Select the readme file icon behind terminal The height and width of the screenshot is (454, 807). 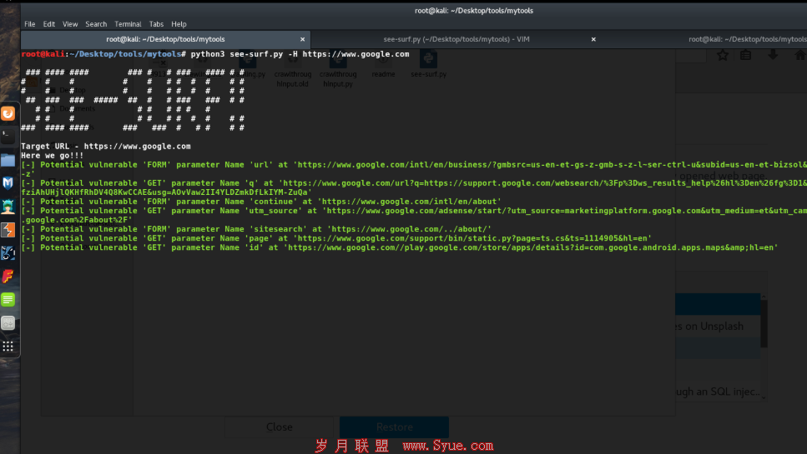[383, 64]
